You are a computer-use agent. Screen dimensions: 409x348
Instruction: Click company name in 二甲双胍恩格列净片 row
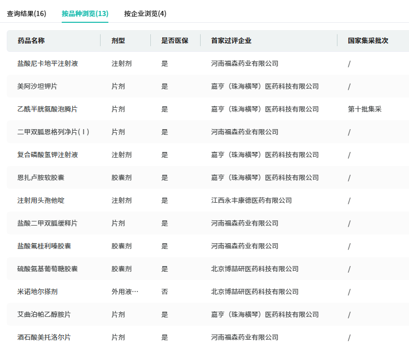coord(245,132)
